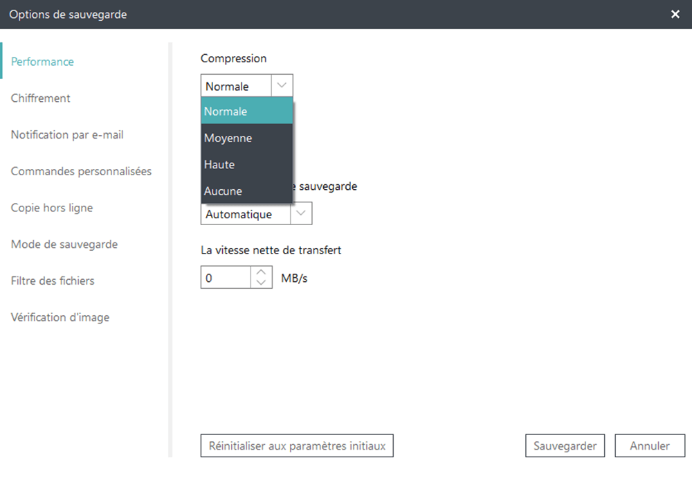Reset settings with Réinitialiser aux paramètres initiaux
Image resolution: width=692 pixels, height=478 pixels.
point(296,445)
